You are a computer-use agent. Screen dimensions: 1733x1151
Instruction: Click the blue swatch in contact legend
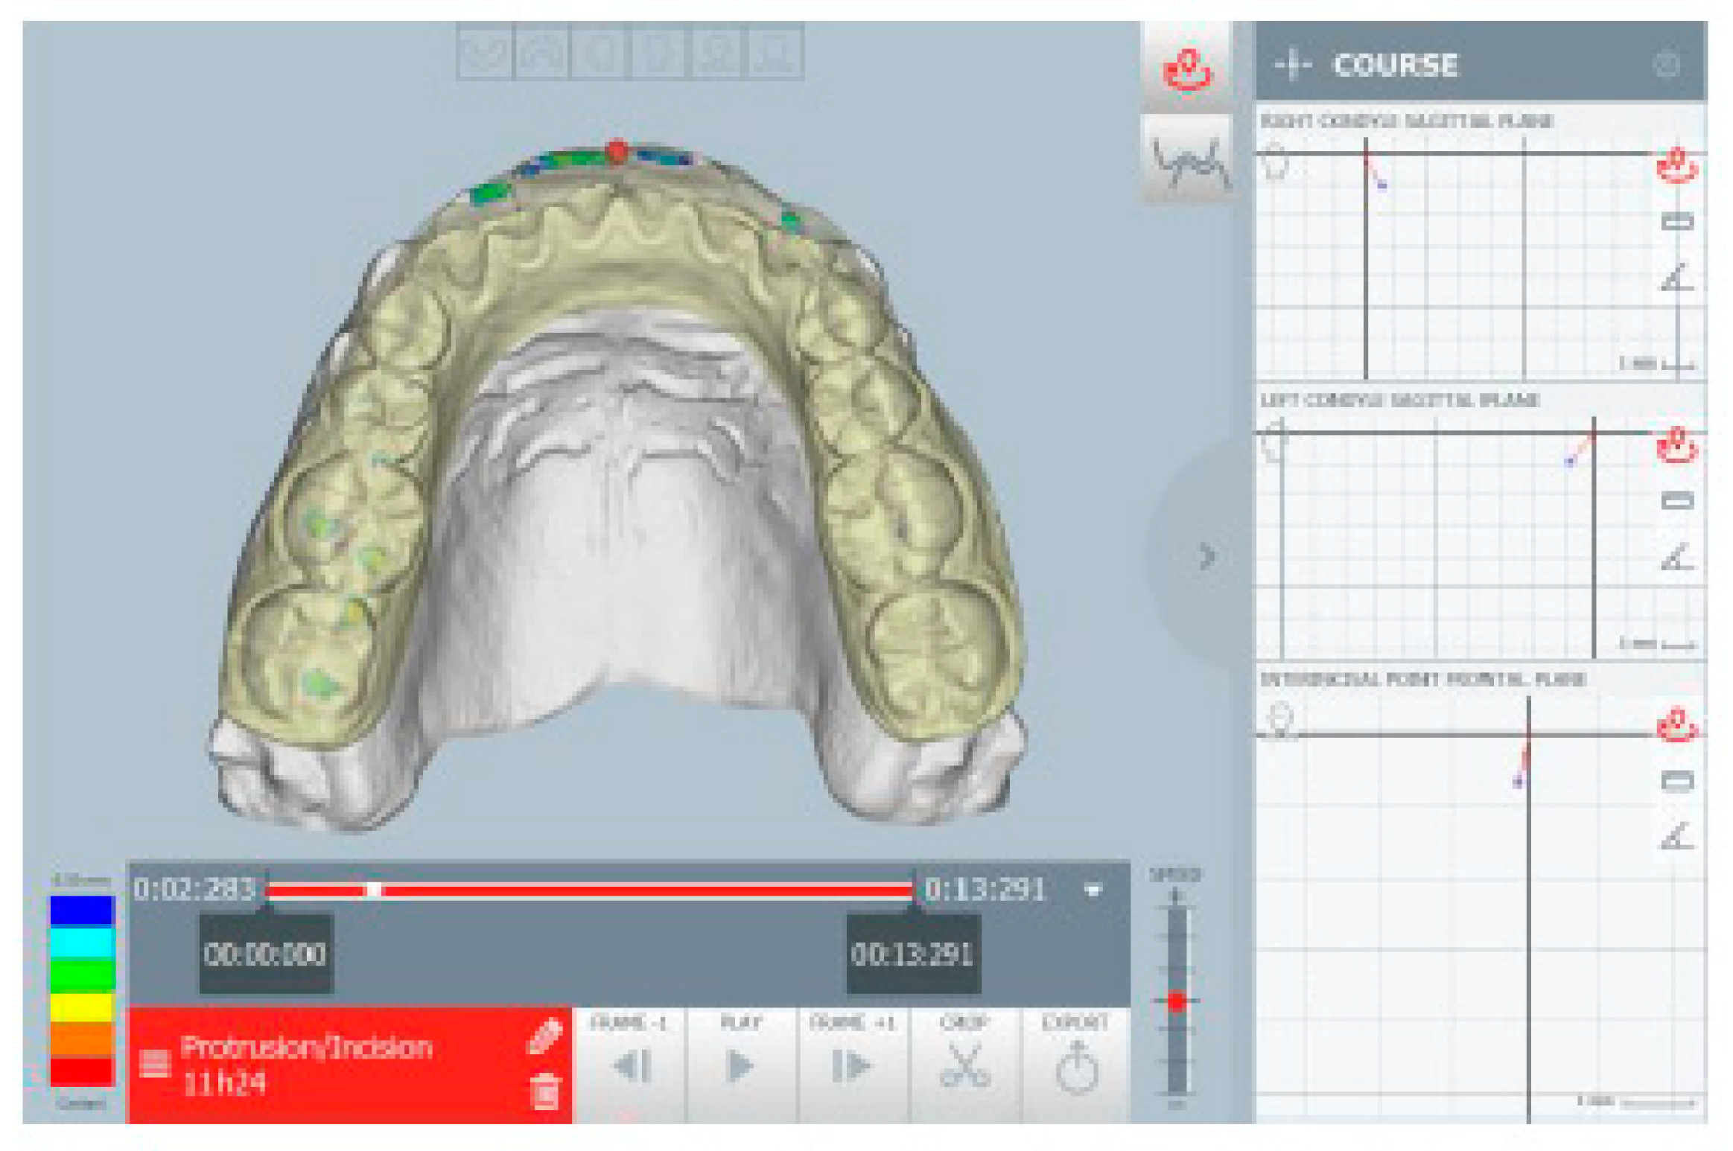coord(81,910)
